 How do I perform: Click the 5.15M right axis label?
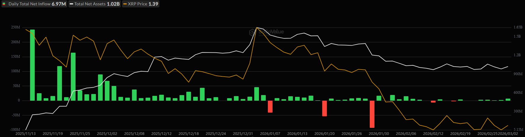pos(518,130)
